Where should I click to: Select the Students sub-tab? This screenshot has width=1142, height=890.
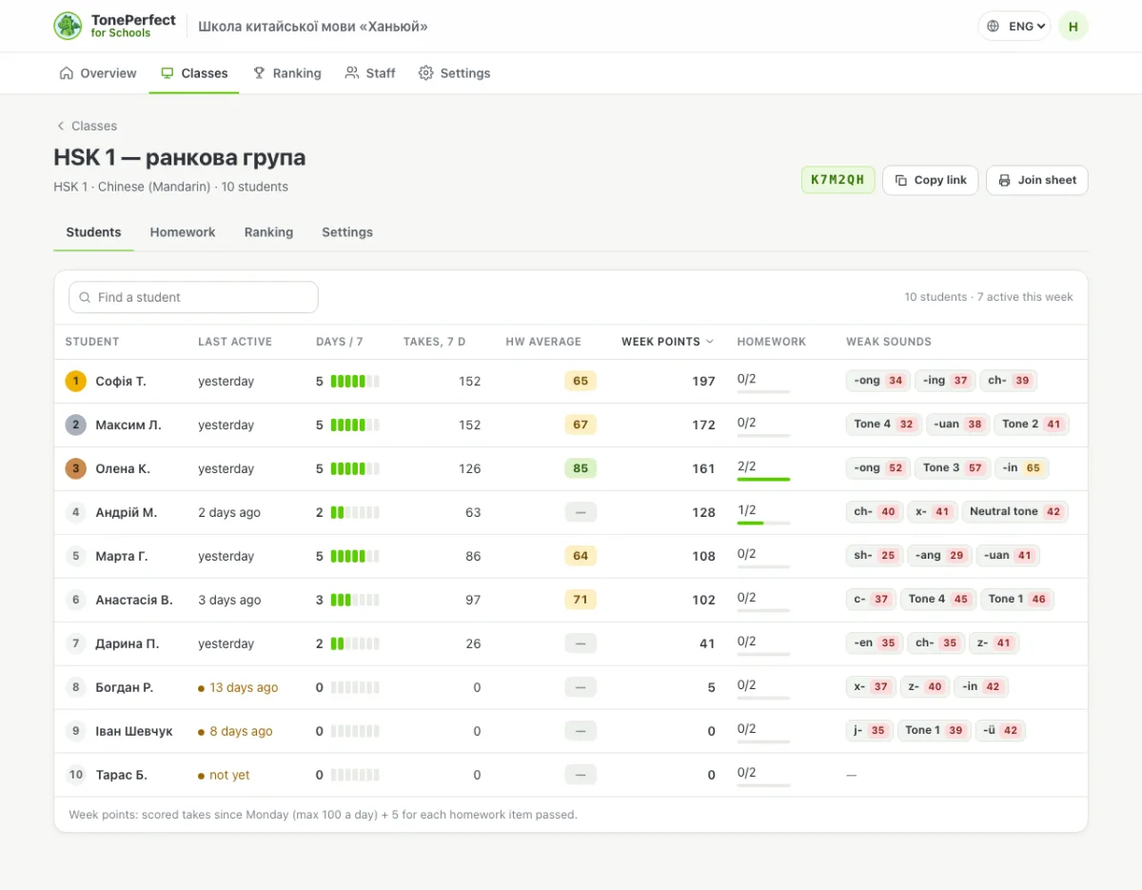[93, 232]
